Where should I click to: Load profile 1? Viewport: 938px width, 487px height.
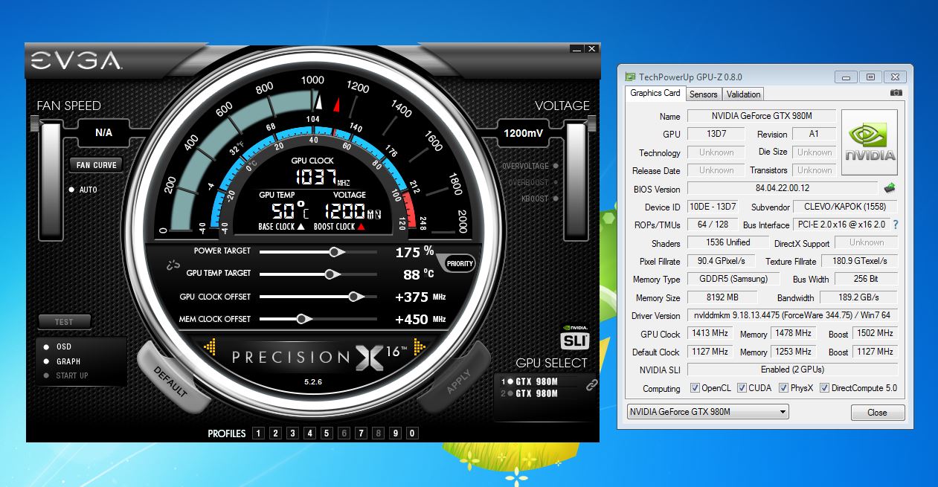click(x=258, y=433)
